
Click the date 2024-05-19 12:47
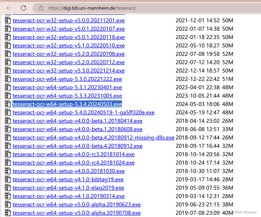(197, 112)
